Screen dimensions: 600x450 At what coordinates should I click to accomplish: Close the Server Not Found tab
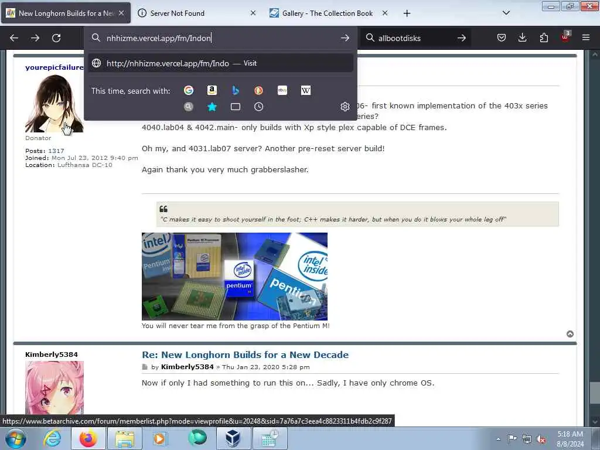(x=253, y=13)
